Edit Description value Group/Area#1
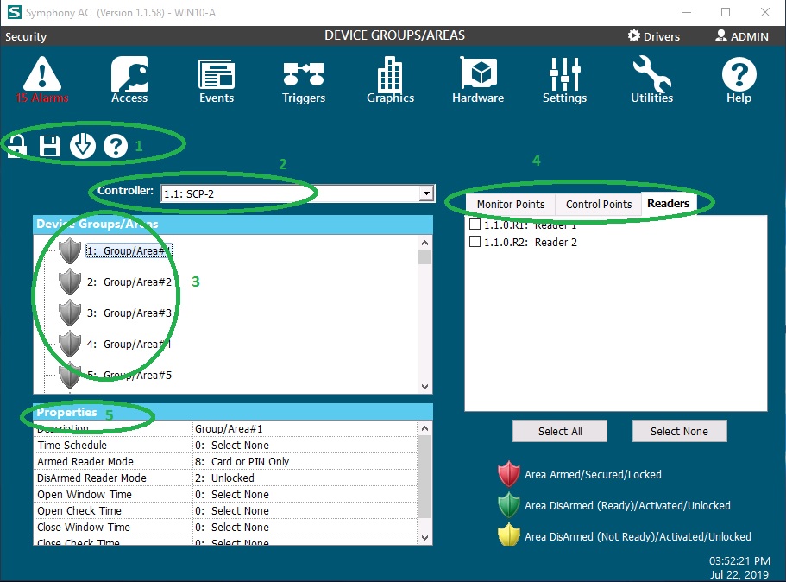 click(x=305, y=428)
